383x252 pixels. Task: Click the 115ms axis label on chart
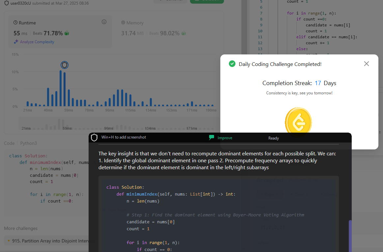(130, 110)
